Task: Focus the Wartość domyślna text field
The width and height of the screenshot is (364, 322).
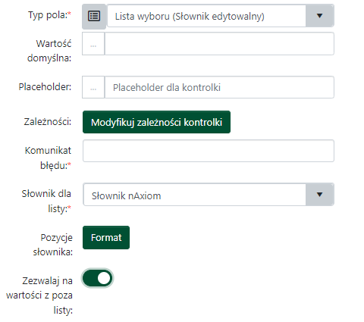Action: click(x=219, y=44)
